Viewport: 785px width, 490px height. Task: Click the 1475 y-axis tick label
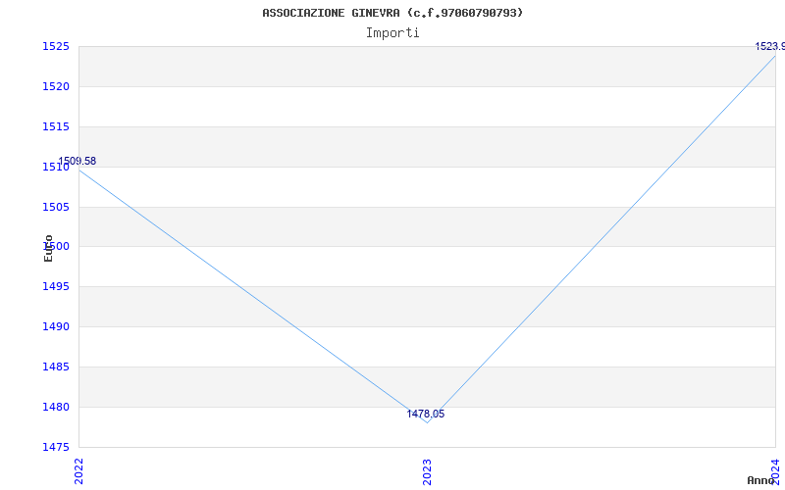click(55, 447)
